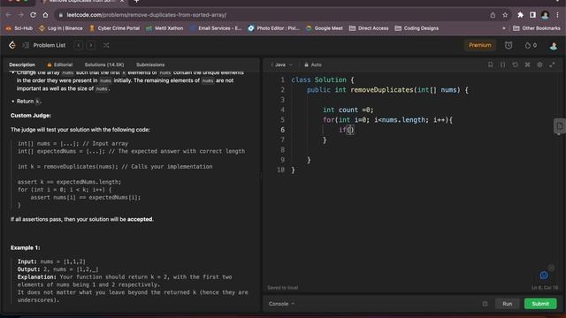Reload the page icon
The width and height of the screenshot is (566, 318).
[x=33, y=15]
